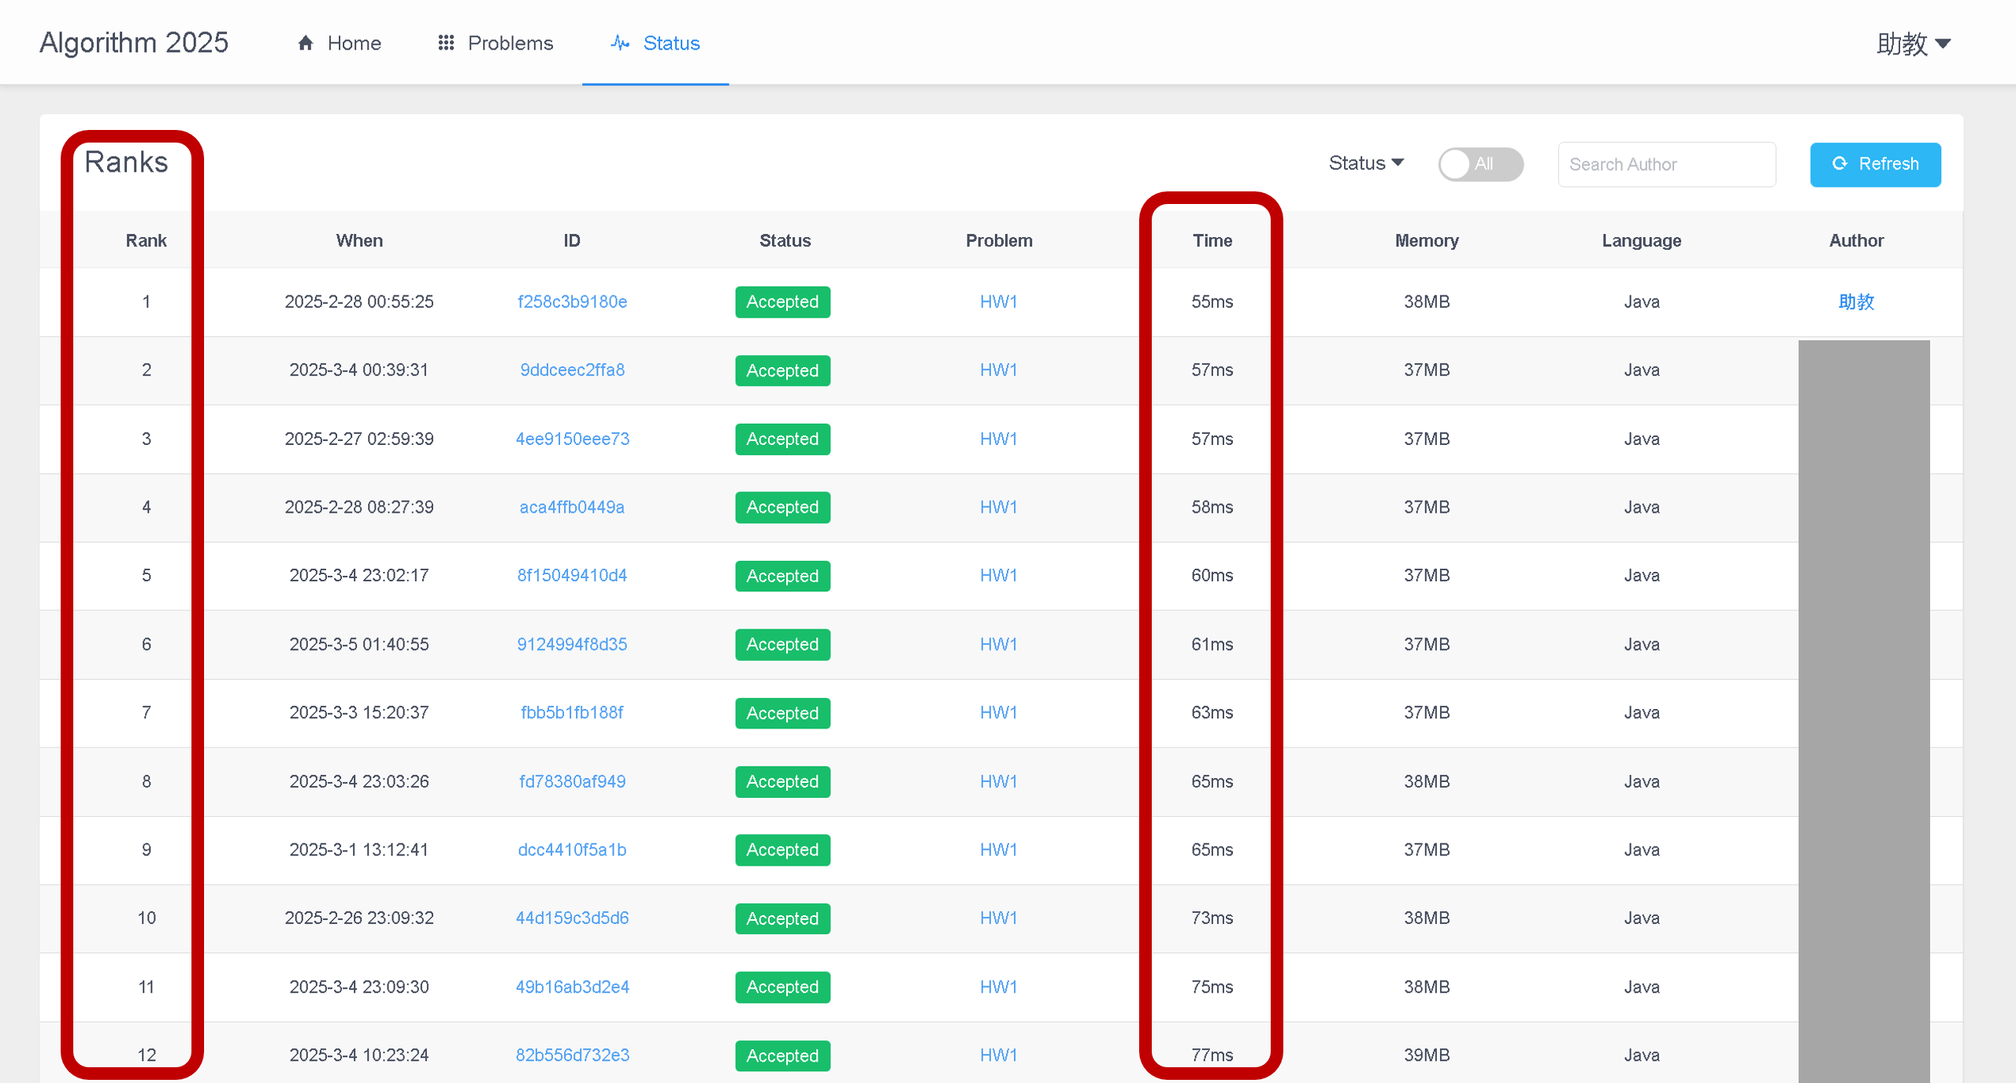The width and height of the screenshot is (2016, 1083).
Task: Click the Search Author input field
Action: coord(1666,164)
